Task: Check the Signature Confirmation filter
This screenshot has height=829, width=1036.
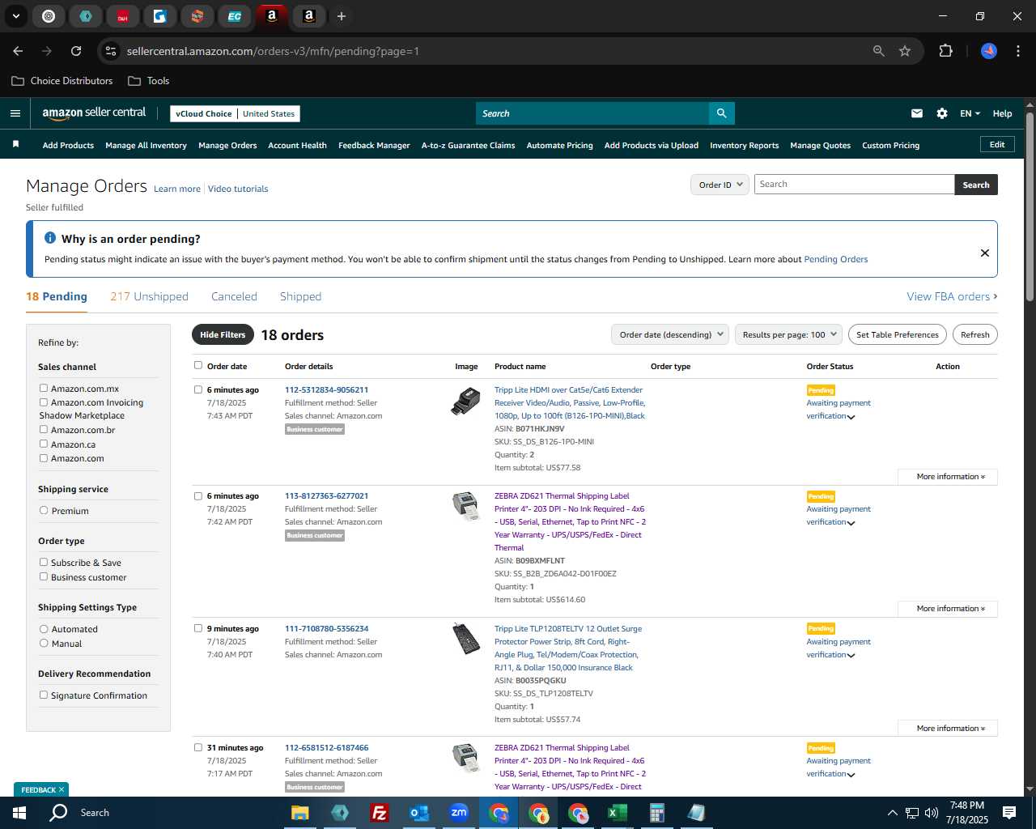Action: [44, 695]
